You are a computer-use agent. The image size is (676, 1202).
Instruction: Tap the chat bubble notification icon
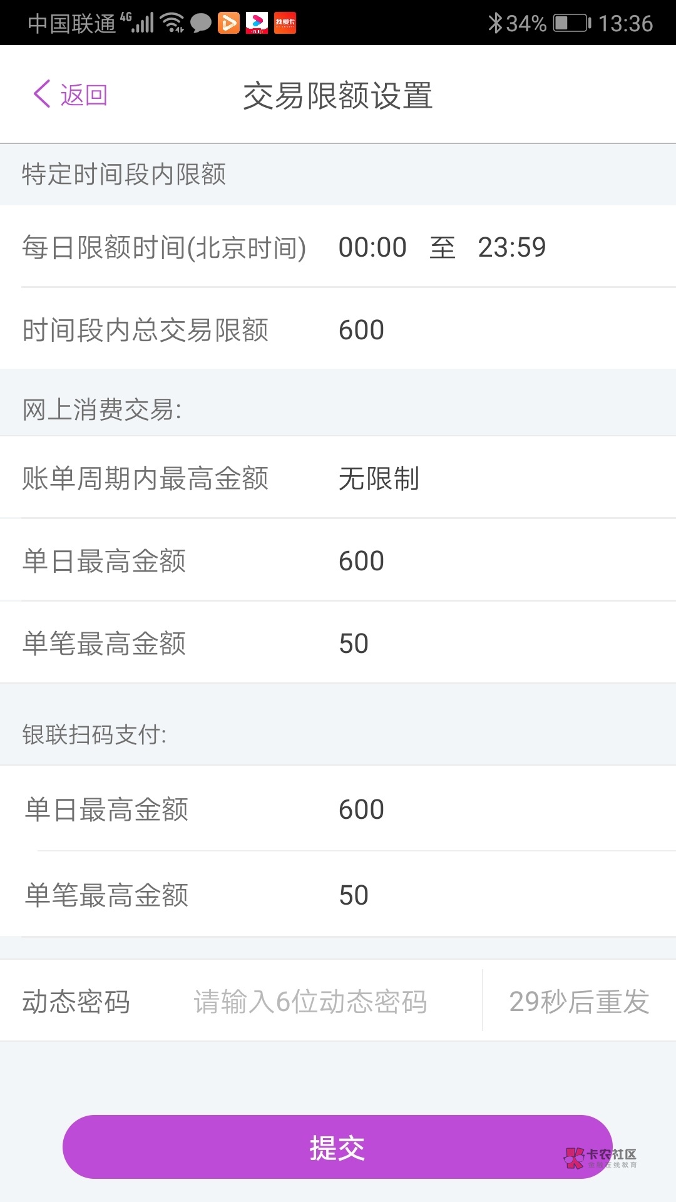pyautogui.click(x=200, y=24)
